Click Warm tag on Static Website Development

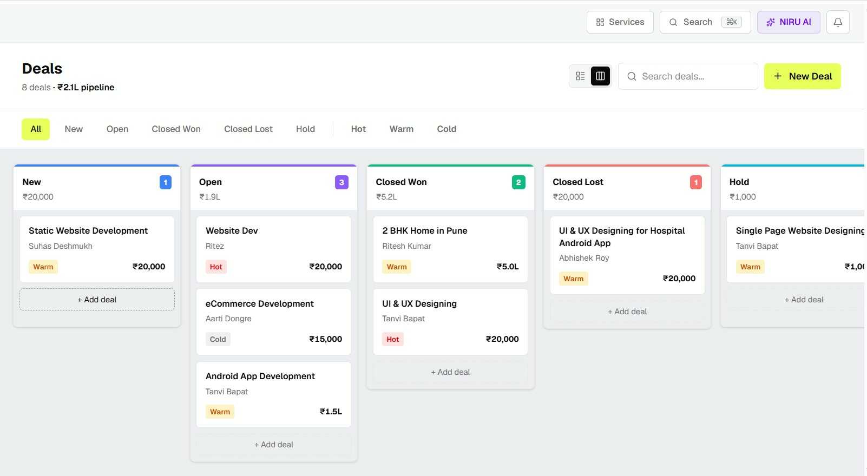[x=43, y=267]
